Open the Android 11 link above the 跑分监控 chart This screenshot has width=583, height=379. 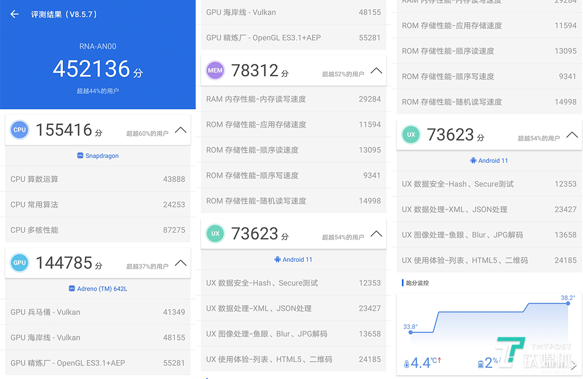489,161
